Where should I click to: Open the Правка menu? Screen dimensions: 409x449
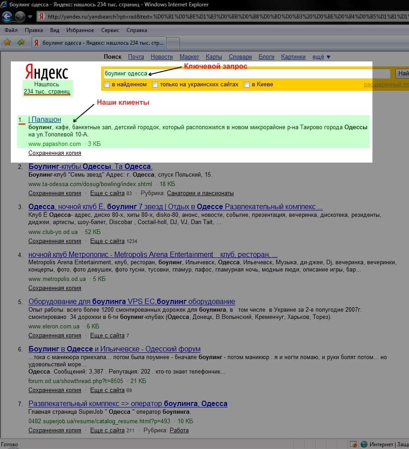(x=34, y=30)
